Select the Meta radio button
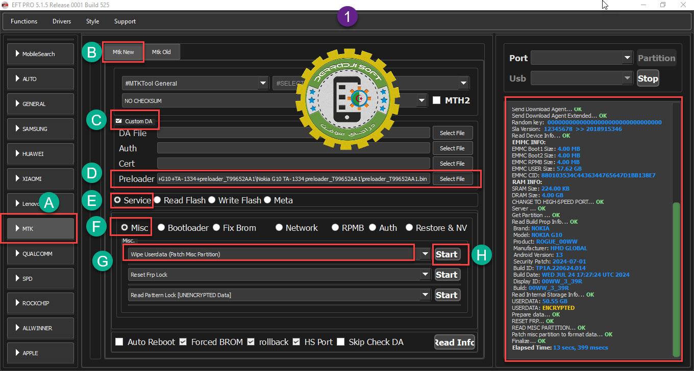This screenshot has width=694, height=371. (267, 200)
